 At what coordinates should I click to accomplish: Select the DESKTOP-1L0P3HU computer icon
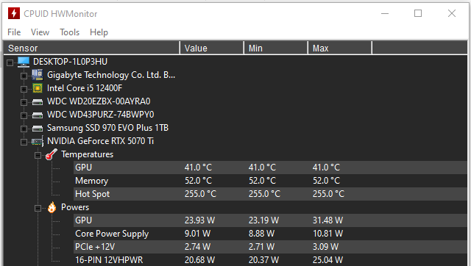click(x=24, y=62)
